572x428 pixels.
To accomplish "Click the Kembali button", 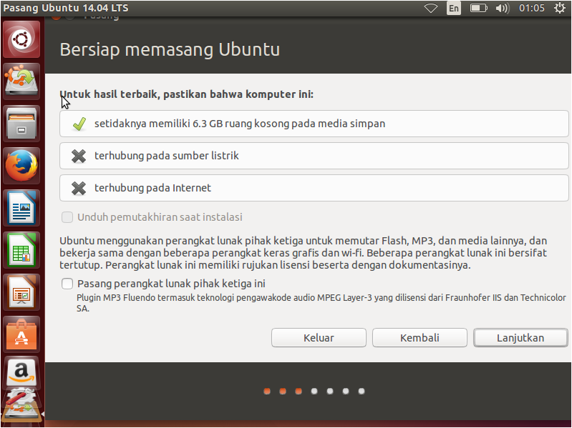I will click(x=420, y=338).
